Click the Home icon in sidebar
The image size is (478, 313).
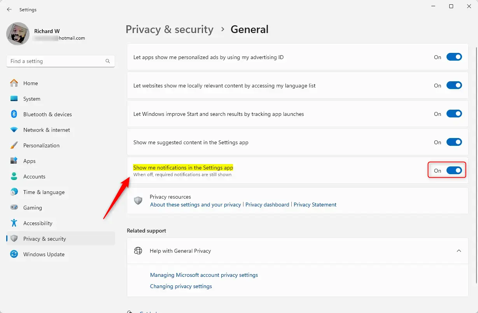[14, 83]
